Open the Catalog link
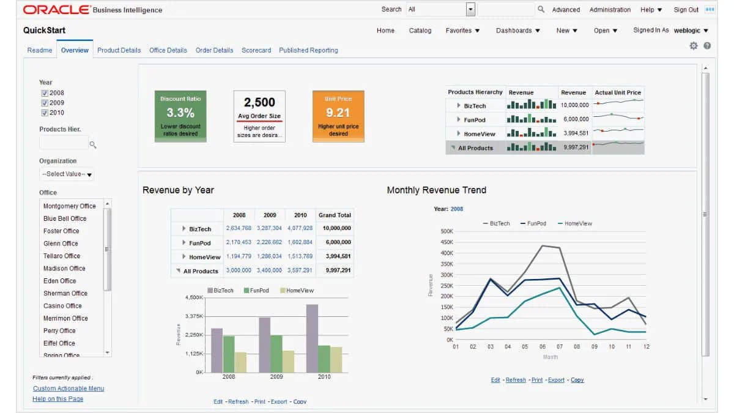This screenshot has height=413, width=734. (x=420, y=31)
